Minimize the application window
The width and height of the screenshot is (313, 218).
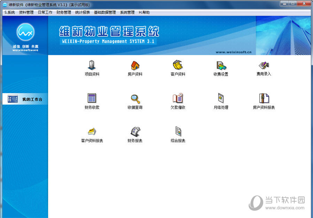[284, 3]
